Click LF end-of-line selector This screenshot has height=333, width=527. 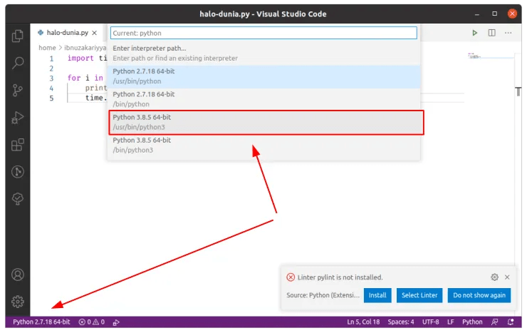[x=450, y=322]
